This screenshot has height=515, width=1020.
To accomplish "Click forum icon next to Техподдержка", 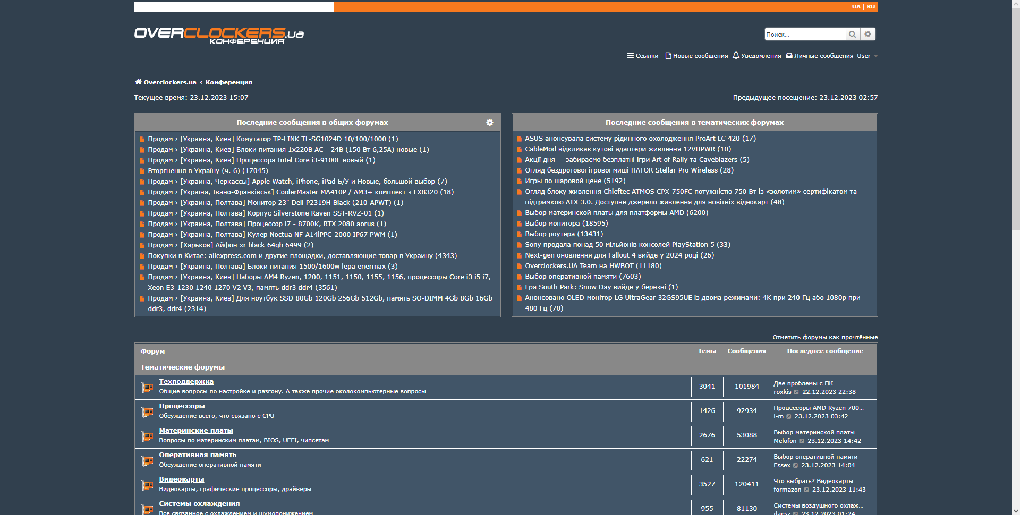I will (x=147, y=388).
